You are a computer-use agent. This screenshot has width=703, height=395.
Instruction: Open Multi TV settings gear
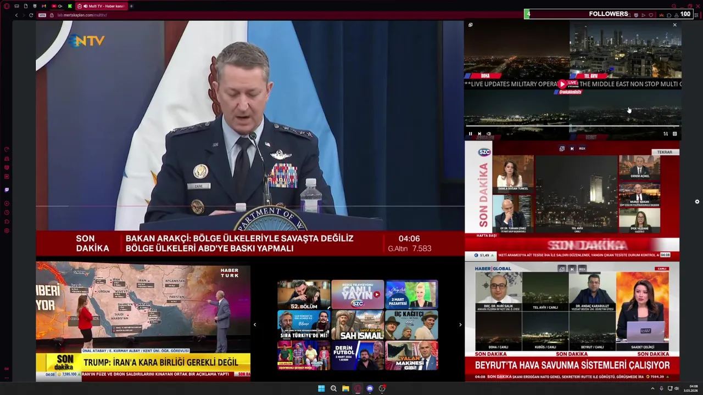pyautogui.click(x=697, y=201)
